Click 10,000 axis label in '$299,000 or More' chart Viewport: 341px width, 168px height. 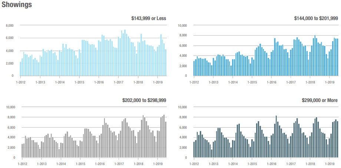tap(182, 107)
